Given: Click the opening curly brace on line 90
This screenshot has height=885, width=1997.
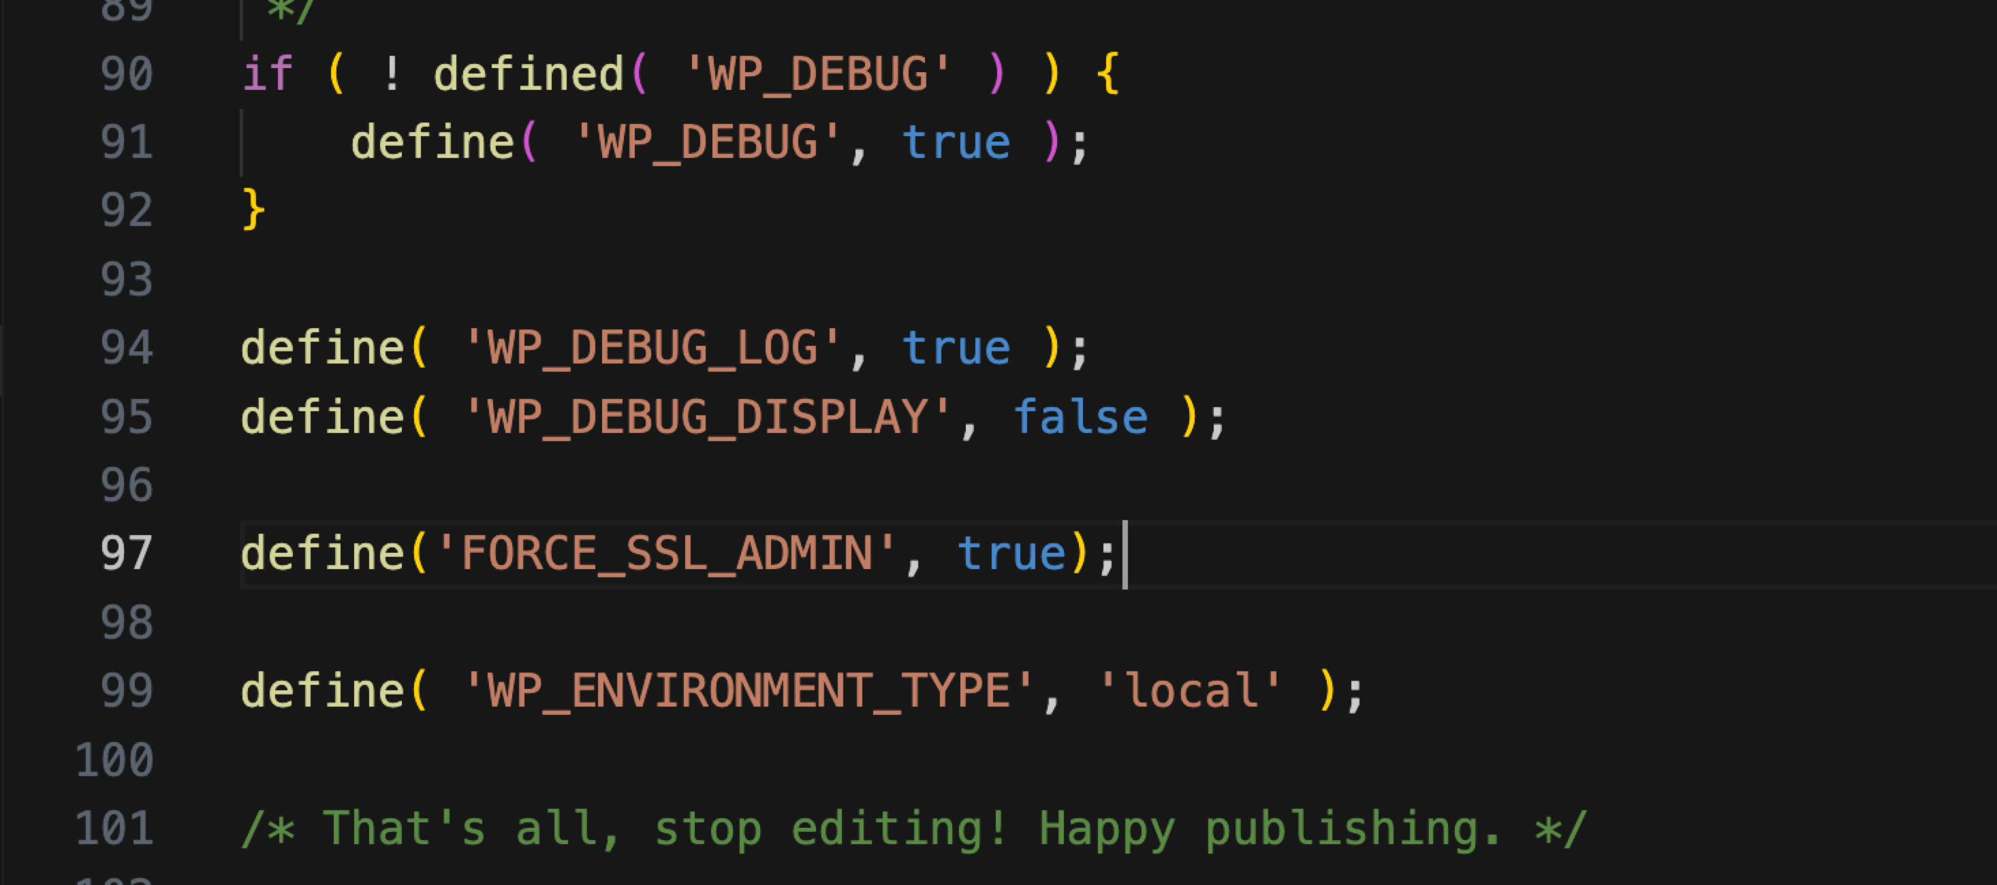Looking at the screenshot, I should tap(1107, 74).
